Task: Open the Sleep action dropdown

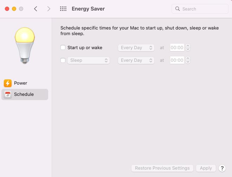Action: pyautogui.click(x=89, y=60)
